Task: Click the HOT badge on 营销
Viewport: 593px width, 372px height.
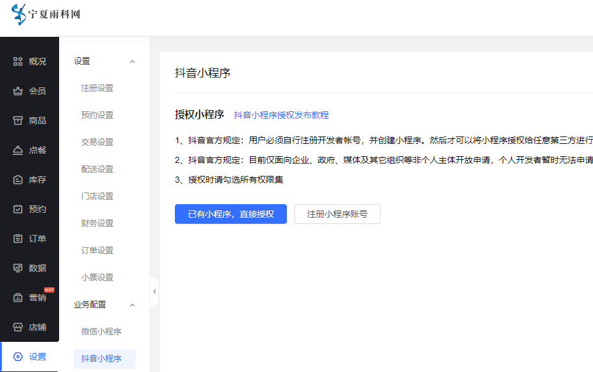Action: (x=49, y=290)
